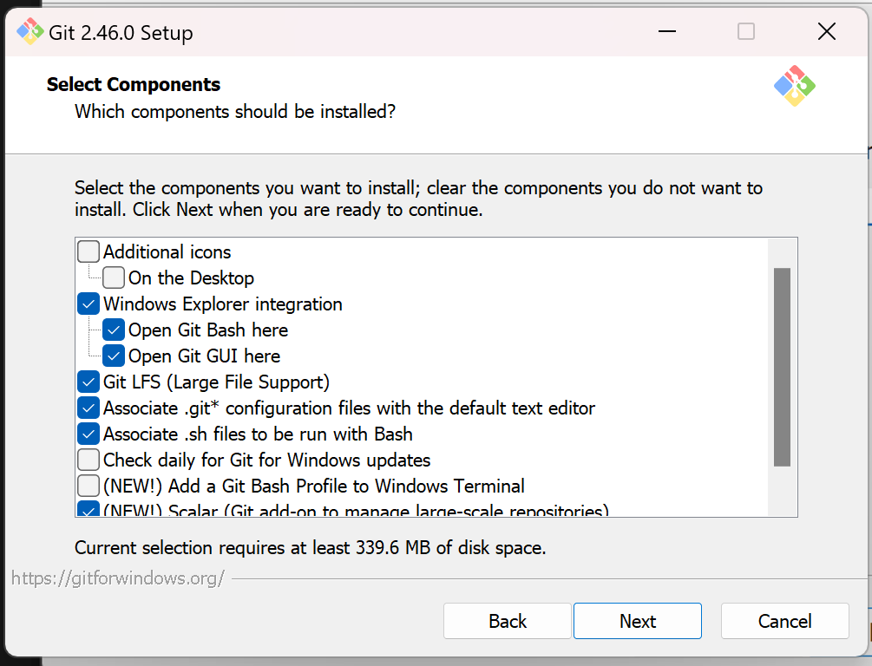Minimize the Git Setup window
Viewport: 872px width, 666px height.
pos(666,32)
